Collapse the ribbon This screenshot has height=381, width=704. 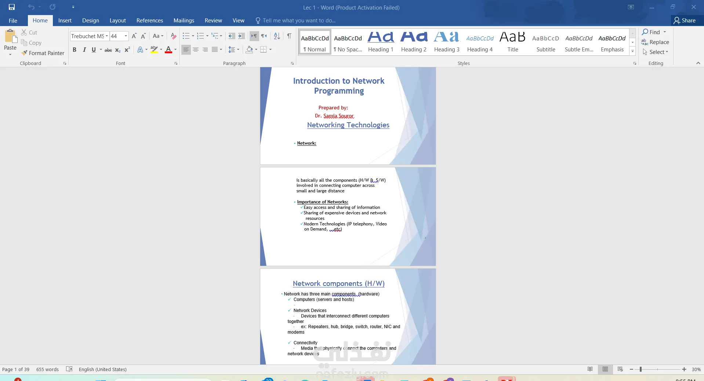(x=698, y=63)
